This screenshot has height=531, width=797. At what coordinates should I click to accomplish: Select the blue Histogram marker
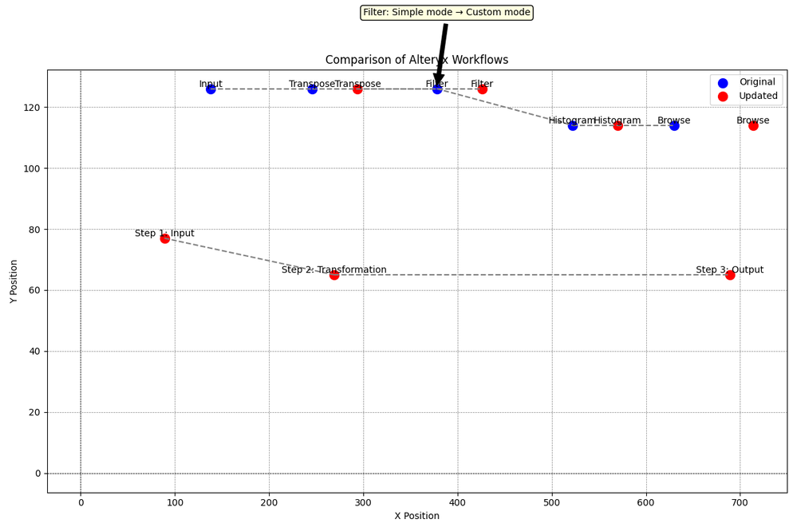572,125
